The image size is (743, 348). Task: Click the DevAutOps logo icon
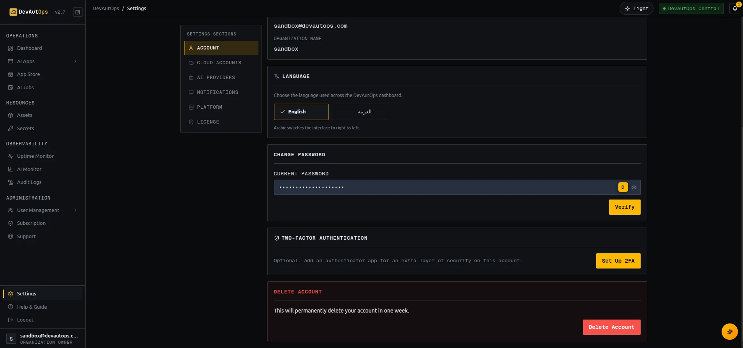(13, 12)
